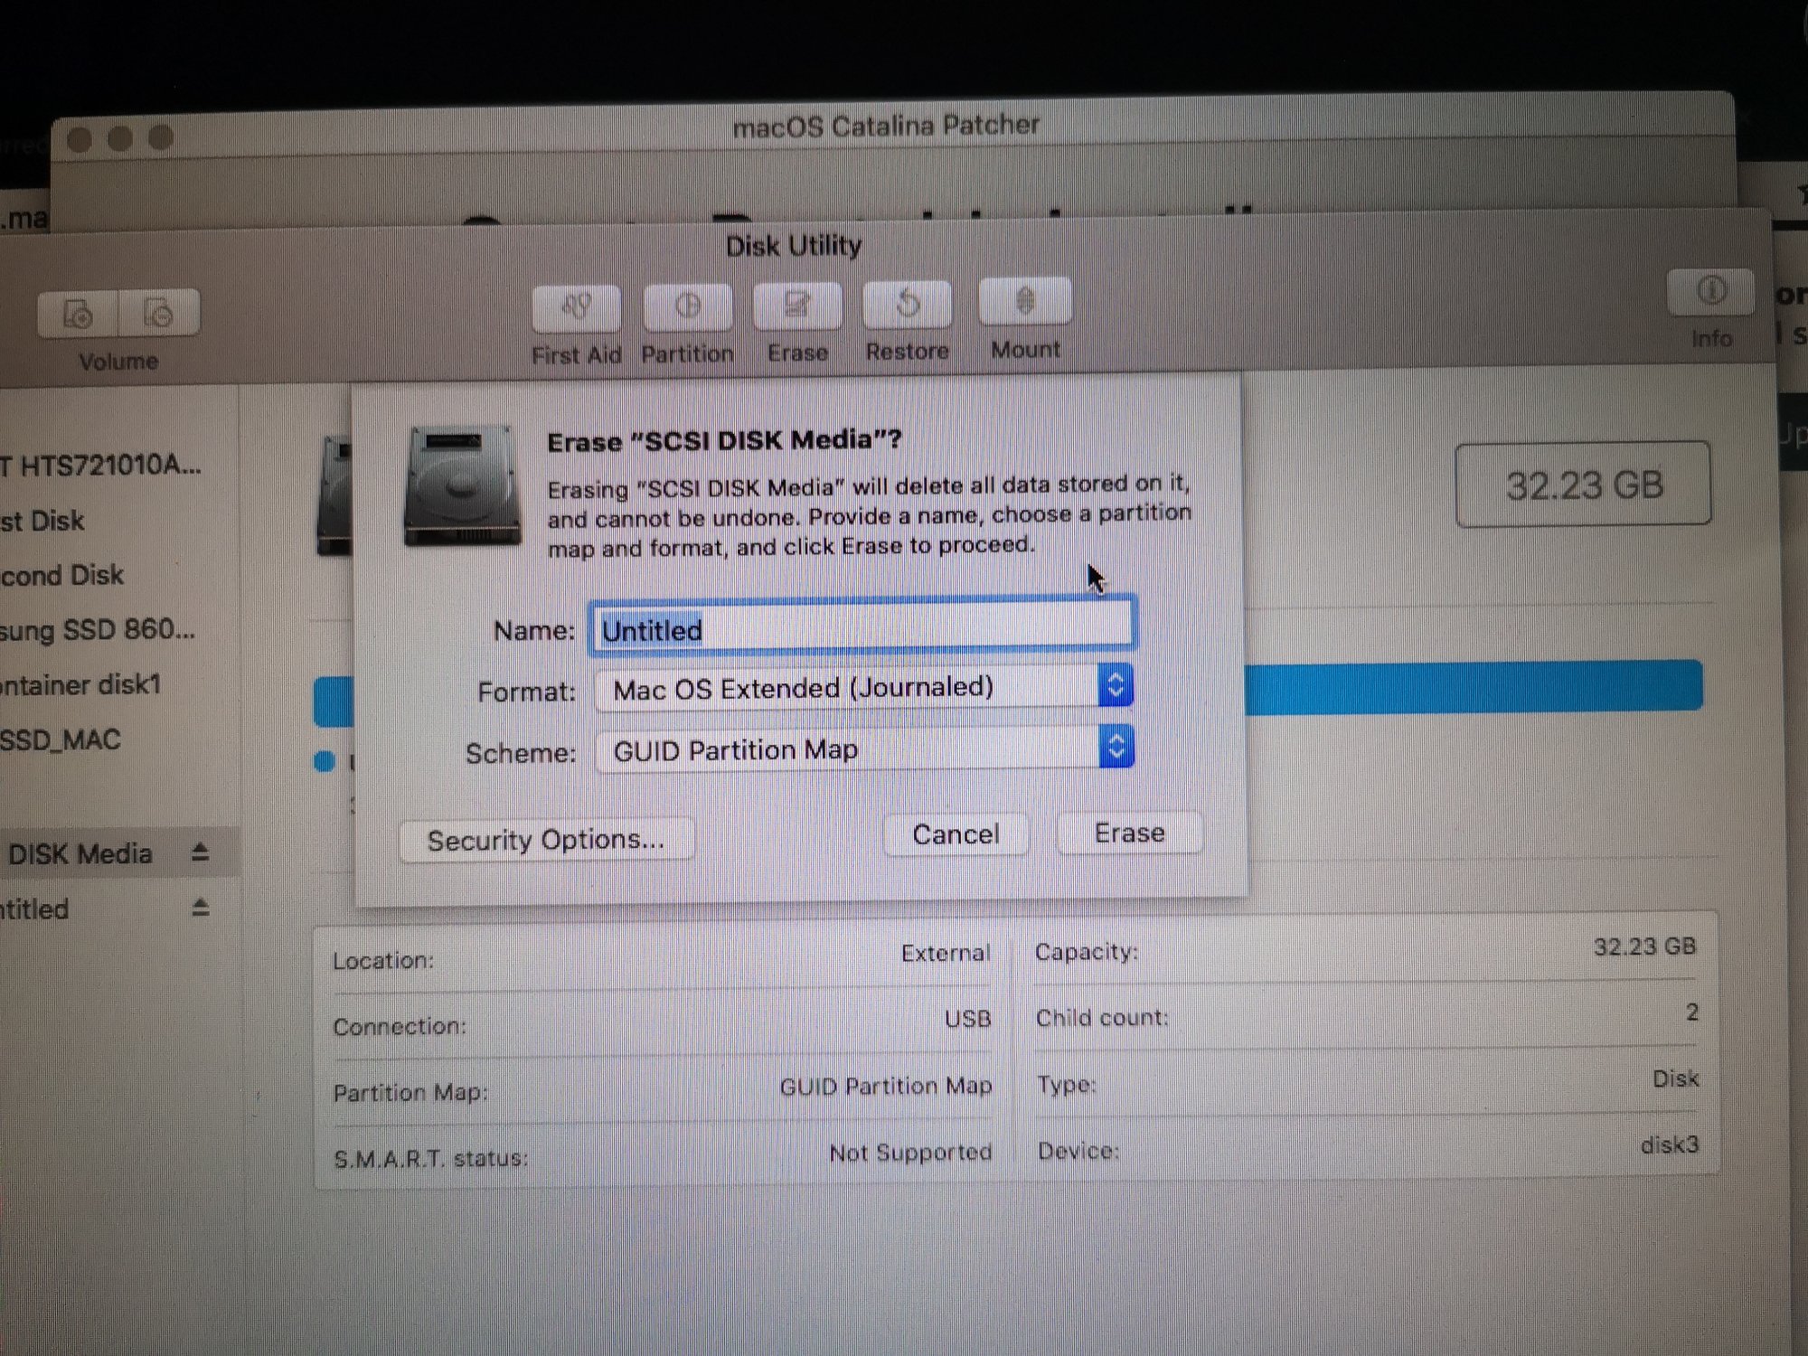Click the Security Options button

click(546, 840)
